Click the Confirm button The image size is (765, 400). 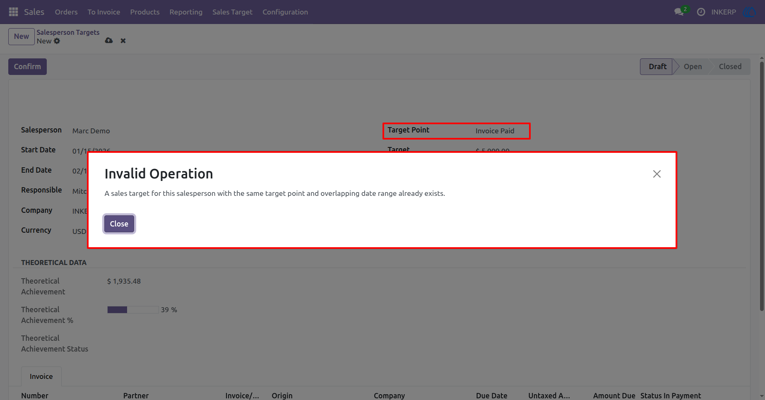pyautogui.click(x=27, y=67)
